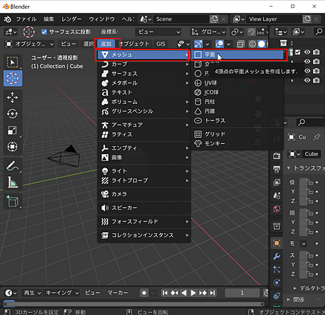Toggle auto keying record button

pos(144,293)
